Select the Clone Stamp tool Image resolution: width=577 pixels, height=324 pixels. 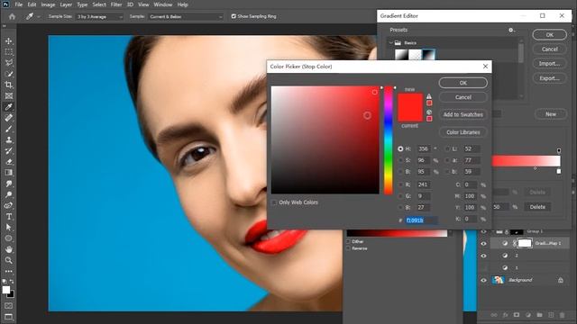(8, 140)
